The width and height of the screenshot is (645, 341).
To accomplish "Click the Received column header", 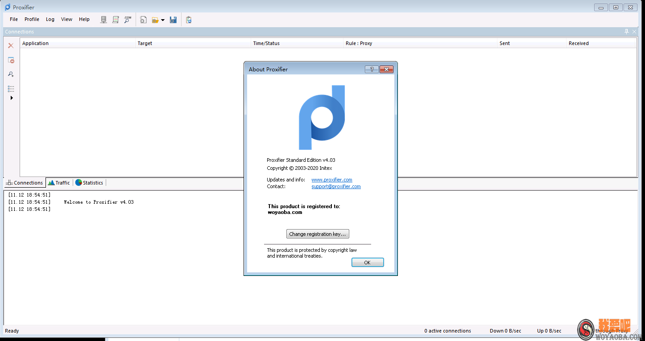I will 601,43.
